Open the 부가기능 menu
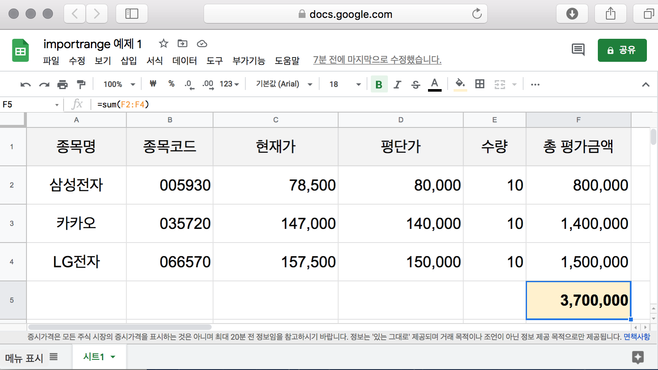 [x=249, y=61]
